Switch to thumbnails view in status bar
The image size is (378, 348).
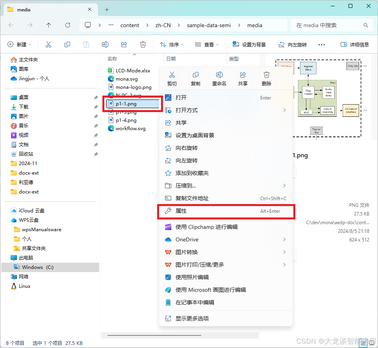pyautogui.click(x=372, y=344)
